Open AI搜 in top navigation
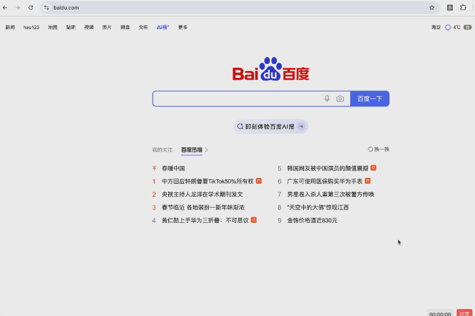 click(163, 27)
